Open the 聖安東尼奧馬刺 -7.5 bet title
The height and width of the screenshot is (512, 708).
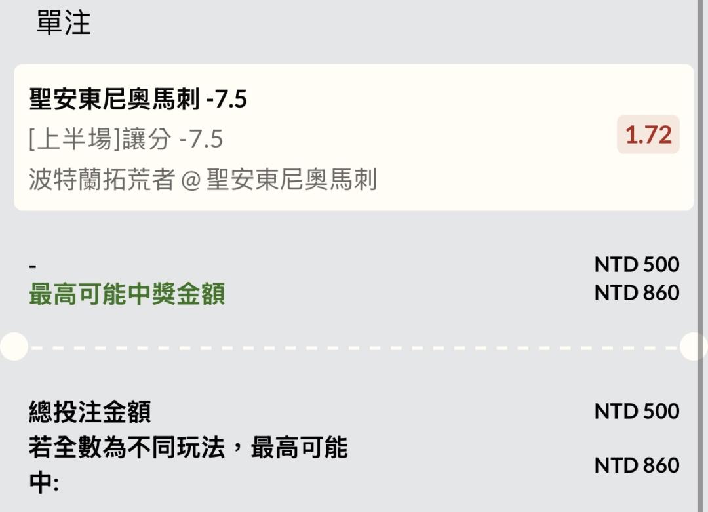point(138,100)
